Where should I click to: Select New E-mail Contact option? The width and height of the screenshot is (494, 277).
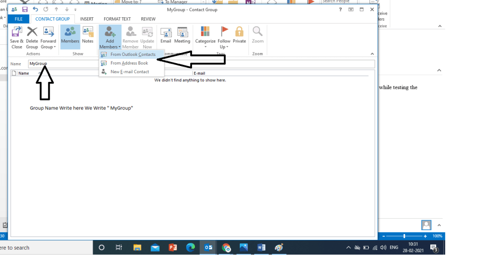coord(129,72)
